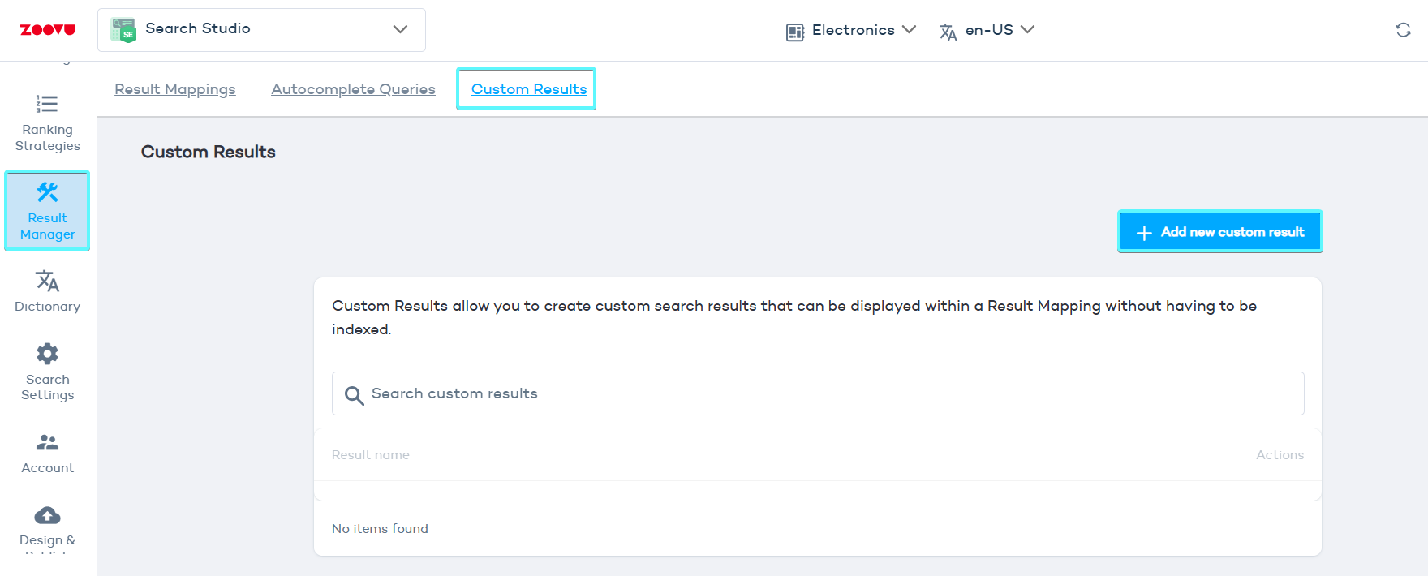
Task: Select the Custom Results tab
Action: click(528, 89)
